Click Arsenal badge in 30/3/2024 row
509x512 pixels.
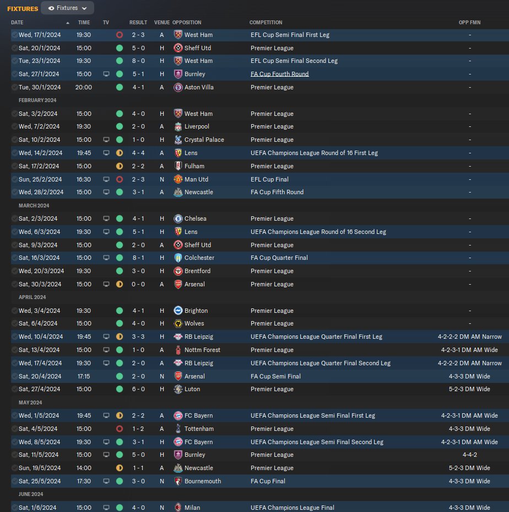click(x=178, y=284)
